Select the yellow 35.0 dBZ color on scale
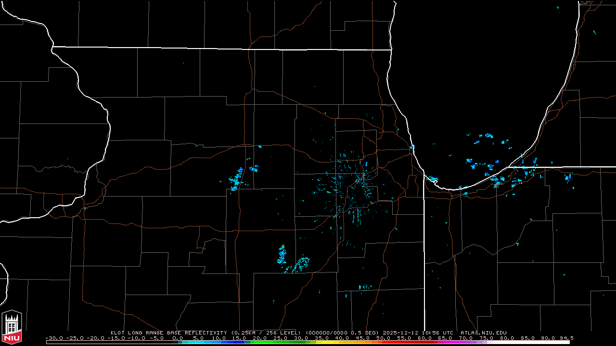This screenshot has width=616, height=346. tap(321, 342)
